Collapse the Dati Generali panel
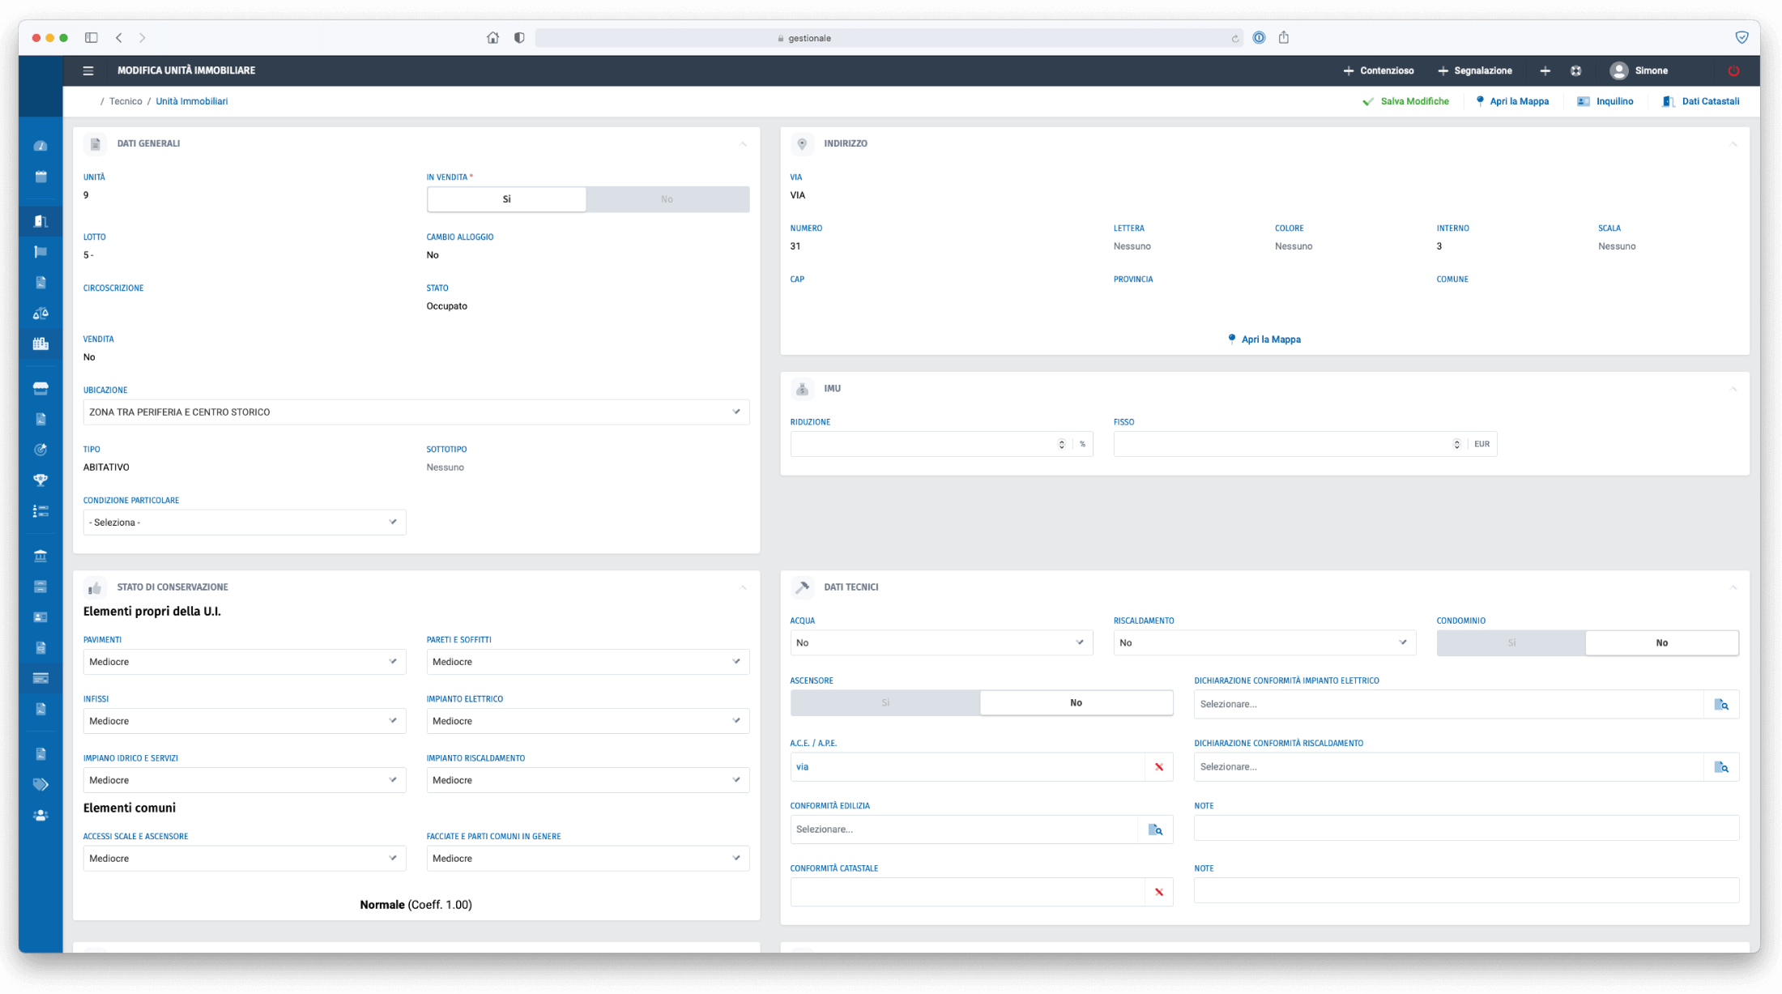 click(x=743, y=143)
